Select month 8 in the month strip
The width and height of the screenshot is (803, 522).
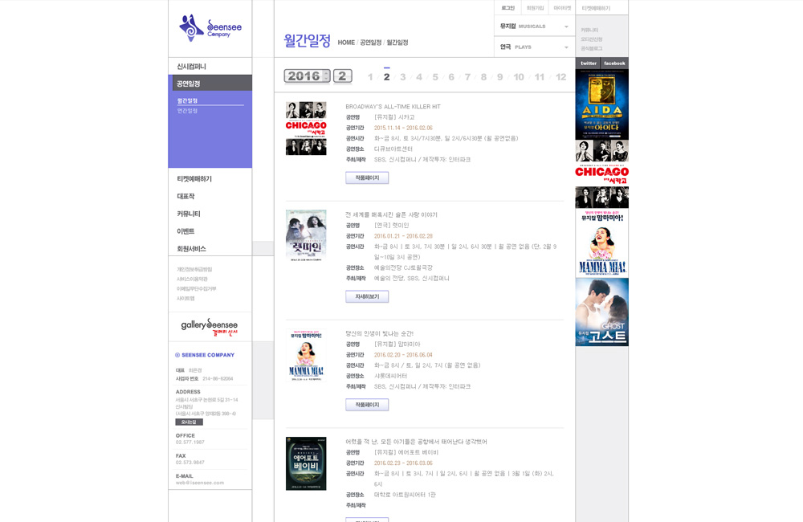[x=483, y=77]
